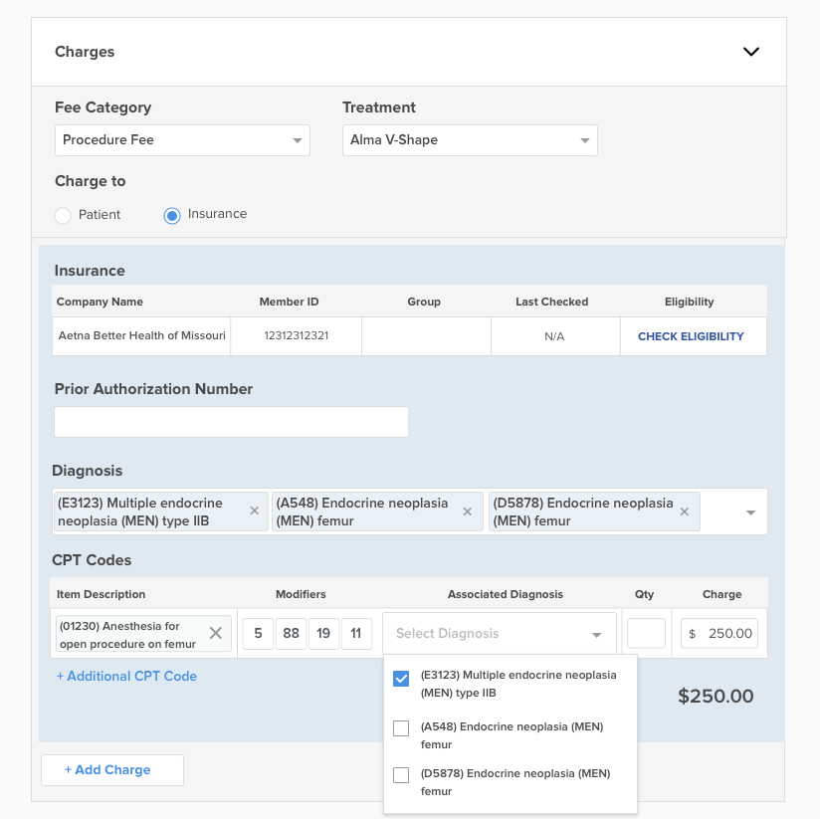The width and height of the screenshot is (820, 819).
Task: Check the A548 Endocrine neoplasia option
Action: tap(401, 728)
